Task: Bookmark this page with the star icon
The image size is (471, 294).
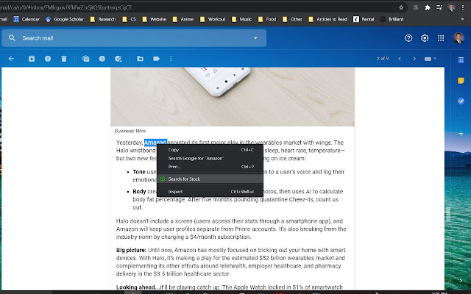Action: pos(401,7)
